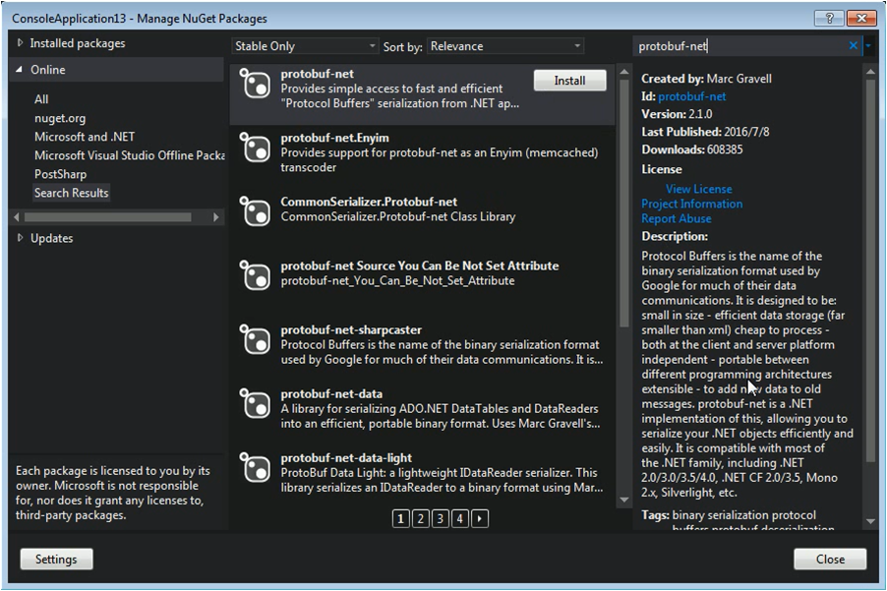Click the protobuf-net package icon
Image resolution: width=887 pixels, height=591 pixels.
(x=255, y=84)
